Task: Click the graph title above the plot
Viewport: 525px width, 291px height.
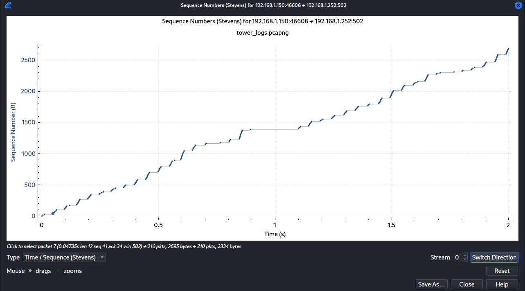Action: tap(262, 21)
